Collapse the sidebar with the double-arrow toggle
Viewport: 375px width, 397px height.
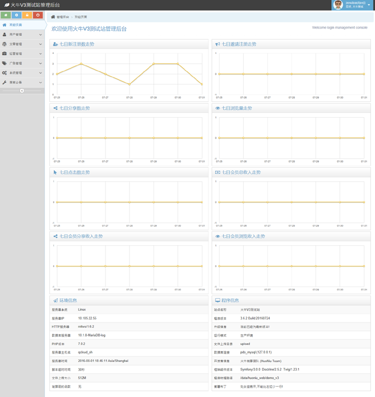coord(22,90)
